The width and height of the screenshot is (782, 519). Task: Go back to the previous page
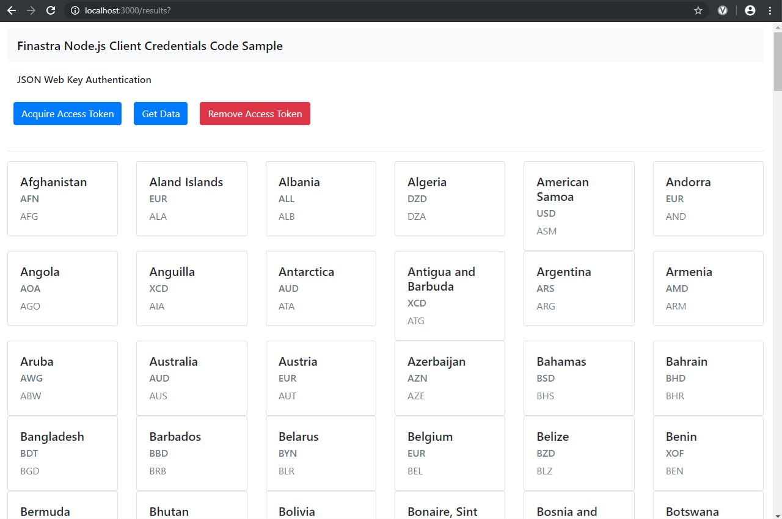pos(11,10)
